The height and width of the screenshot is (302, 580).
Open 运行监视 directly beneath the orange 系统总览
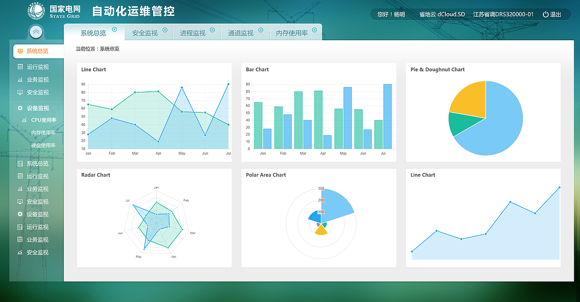click(x=38, y=67)
